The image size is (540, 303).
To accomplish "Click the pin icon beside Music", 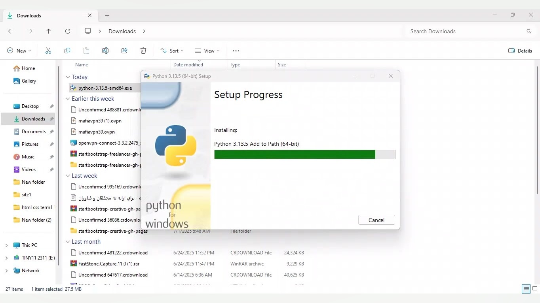I will tap(51, 157).
